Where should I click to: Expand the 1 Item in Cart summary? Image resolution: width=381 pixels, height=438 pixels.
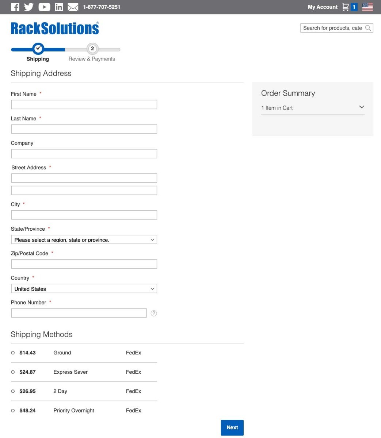[313, 108]
